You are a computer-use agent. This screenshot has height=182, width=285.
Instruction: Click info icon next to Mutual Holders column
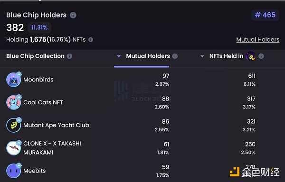point(175,56)
